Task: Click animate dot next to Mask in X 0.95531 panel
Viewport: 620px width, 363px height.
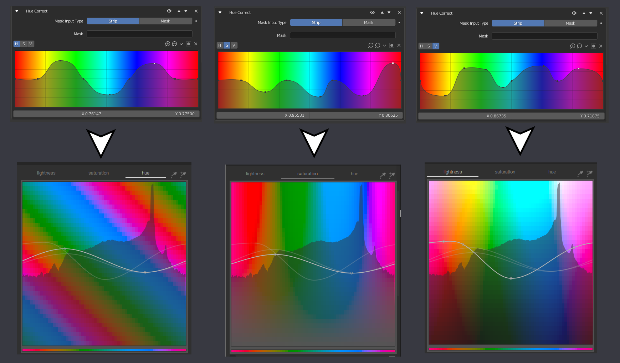Action: (x=399, y=22)
